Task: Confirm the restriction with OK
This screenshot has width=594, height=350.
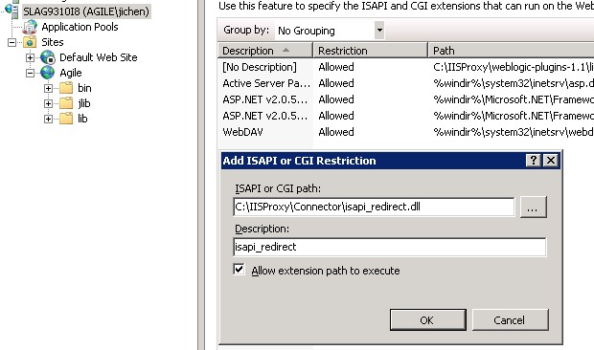Action: [x=427, y=320]
